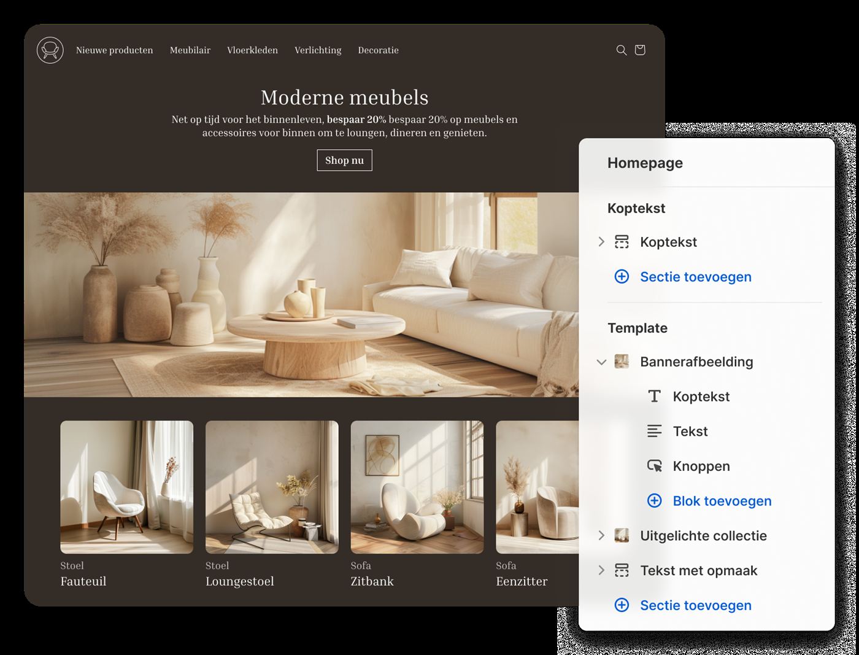The image size is (859, 655).
Task: Click the T icon of Koptekst block
Action: 655,397
